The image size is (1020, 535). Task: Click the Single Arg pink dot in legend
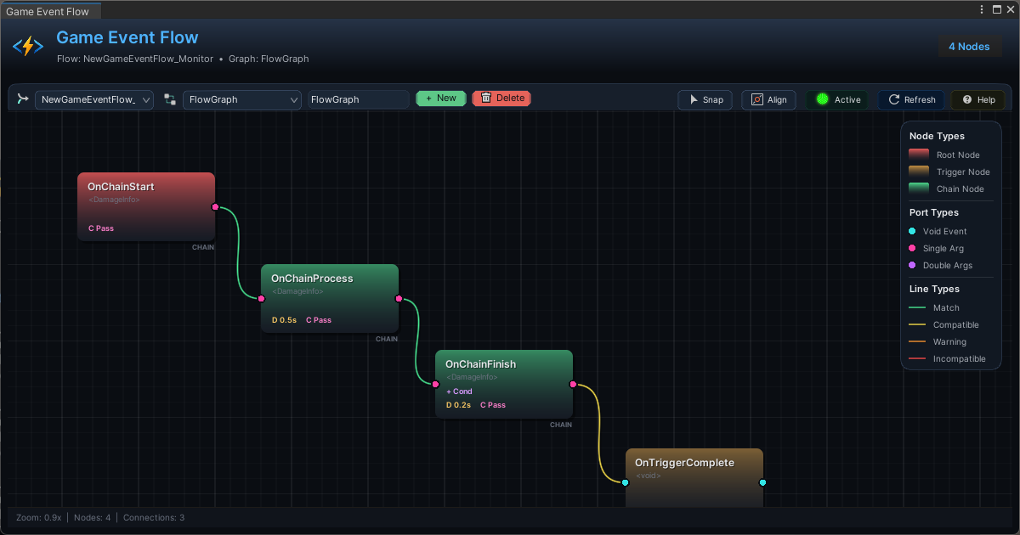click(x=913, y=248)
